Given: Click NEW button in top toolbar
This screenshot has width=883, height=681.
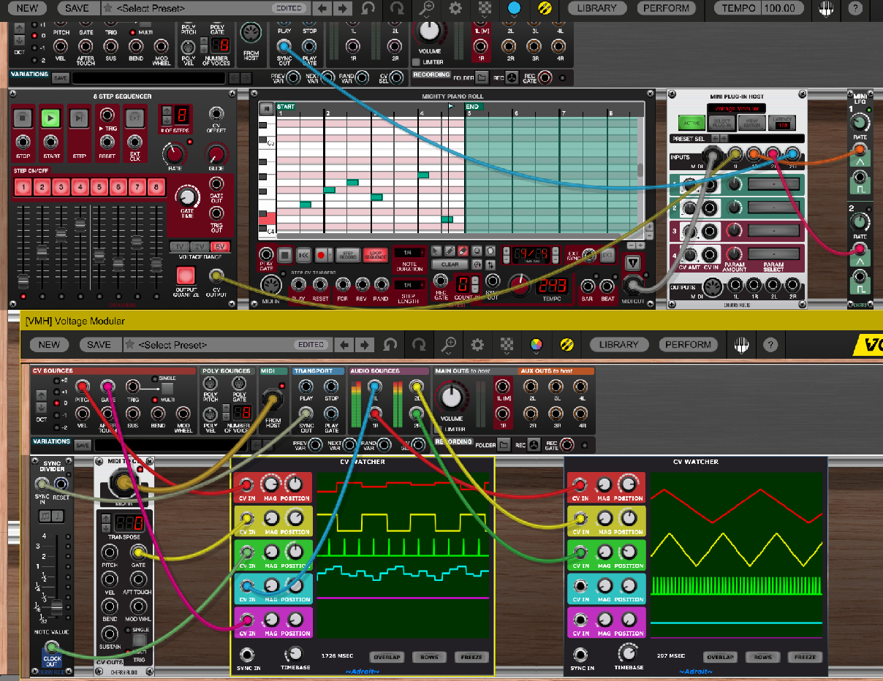Looking at the screenshot, I should pos(27,8).
